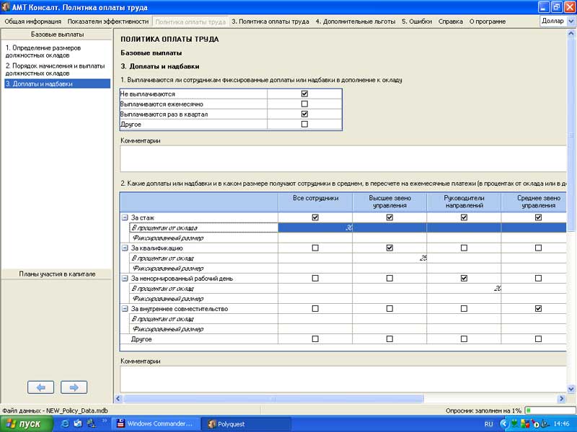This screenshot has height=432, width=577.
Task: Open the 'Общая информация' menu tab
Action: (32, 22)
